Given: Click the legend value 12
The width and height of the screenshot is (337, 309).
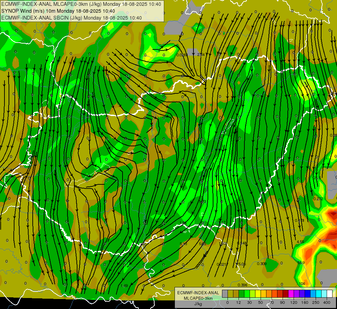Looking at the screenshot, I should (239, 302).
